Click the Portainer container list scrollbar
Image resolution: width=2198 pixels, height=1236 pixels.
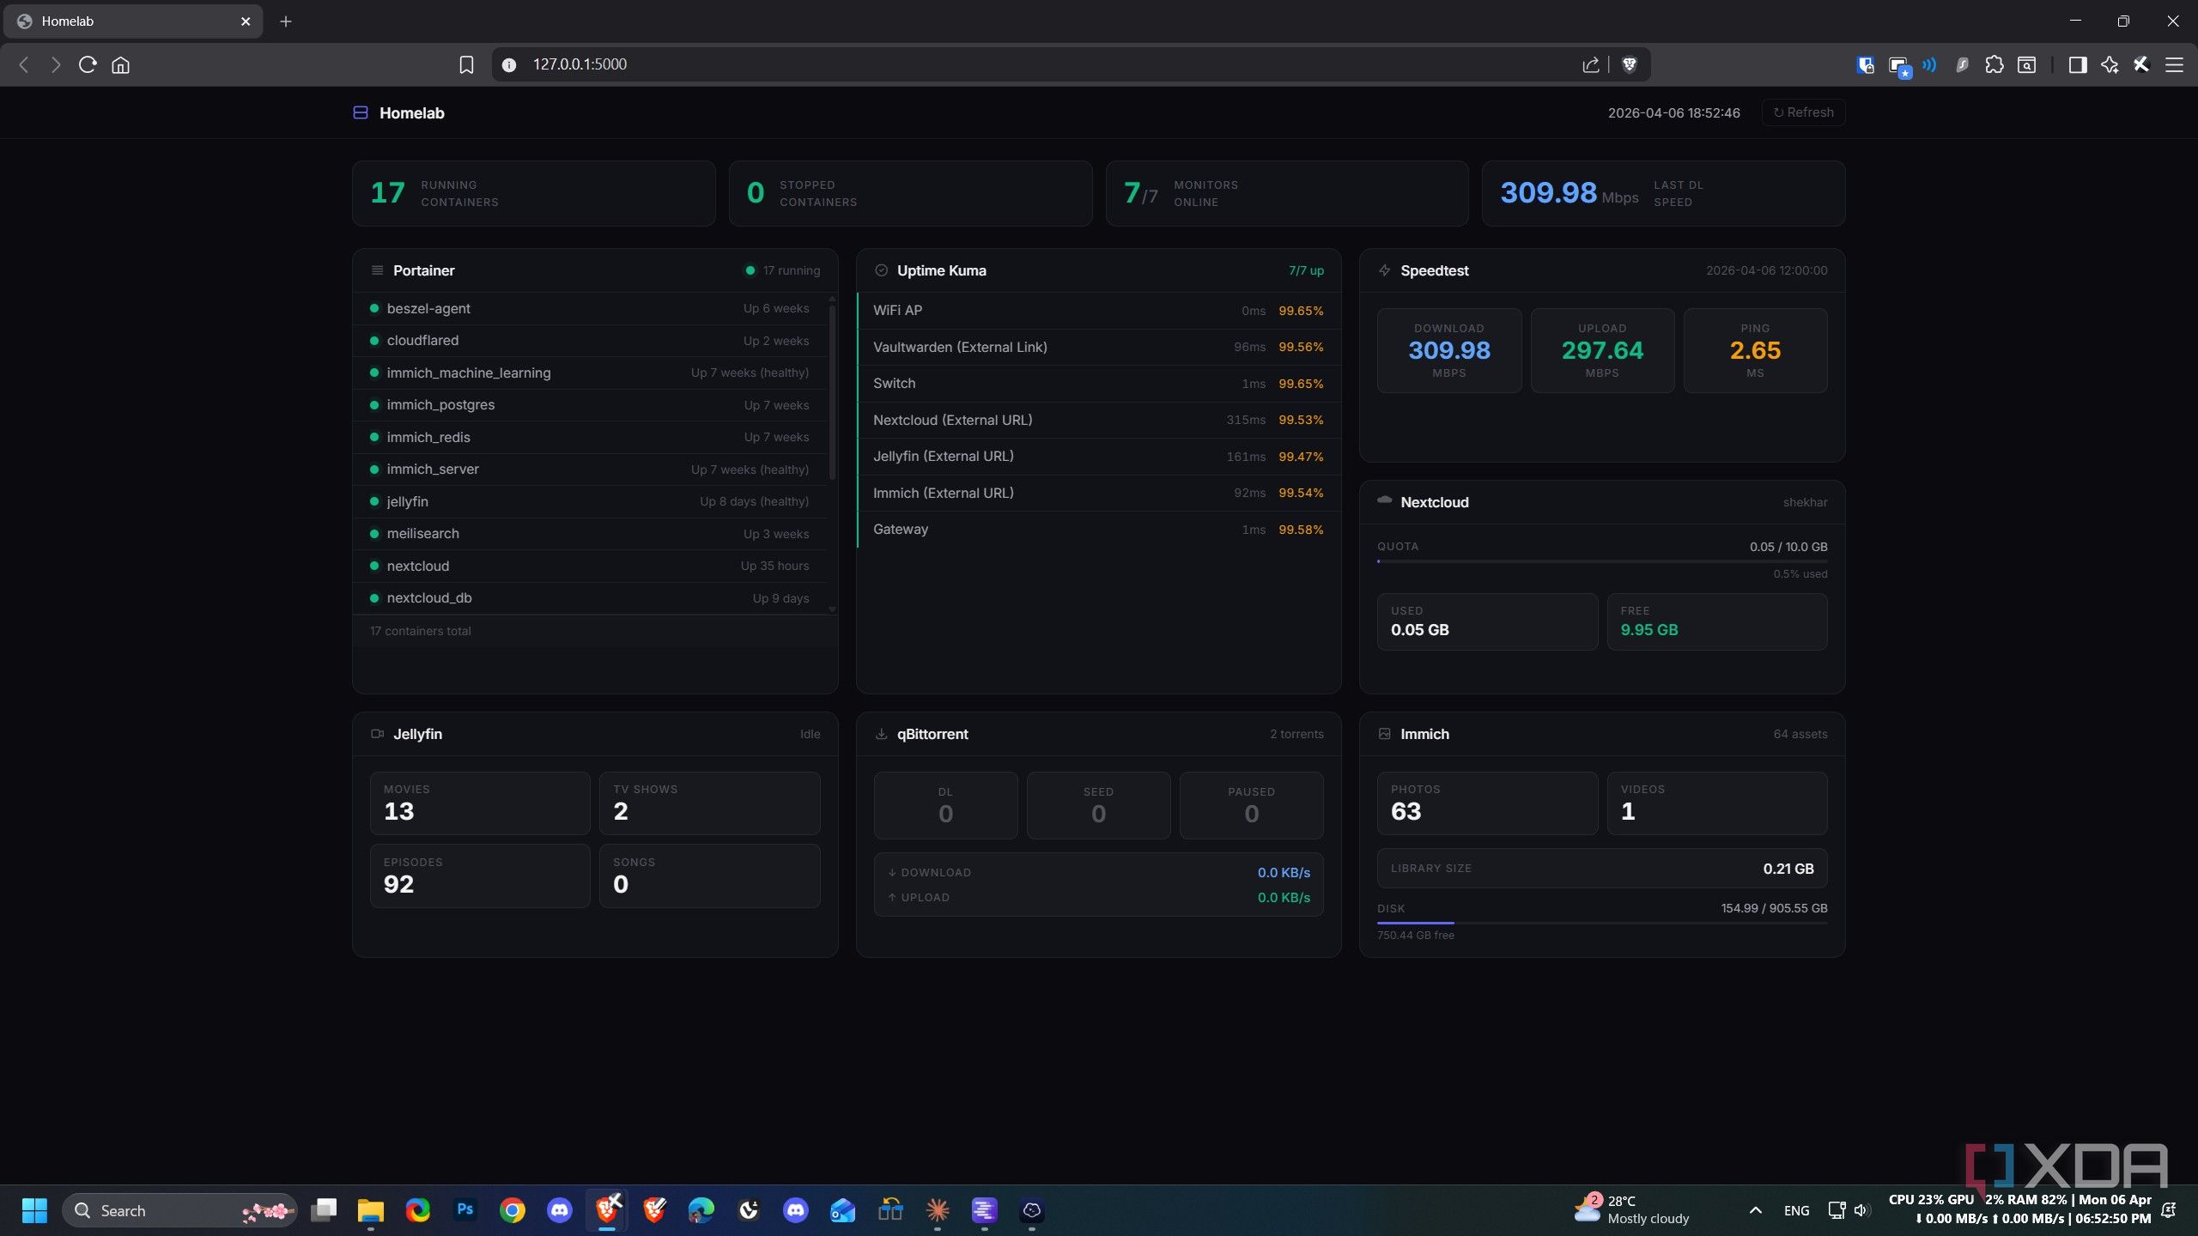click(832, 391)
